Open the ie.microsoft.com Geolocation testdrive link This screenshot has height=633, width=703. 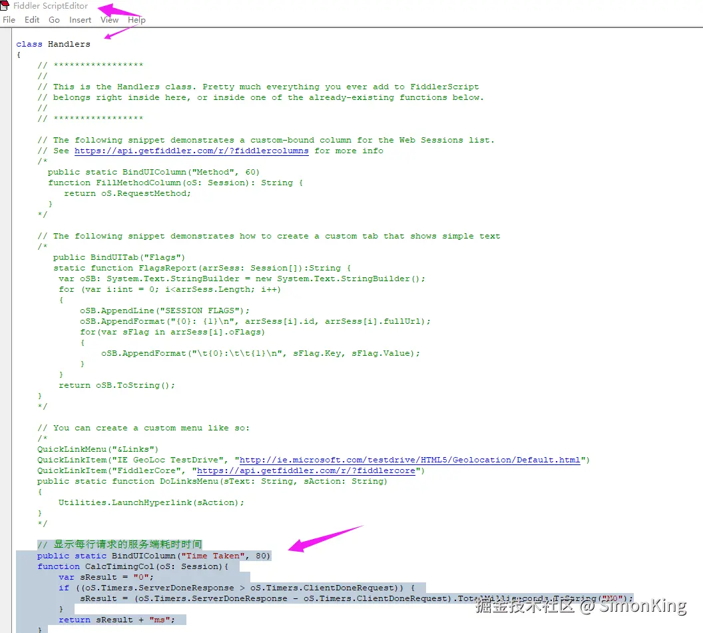coord(410,460)
